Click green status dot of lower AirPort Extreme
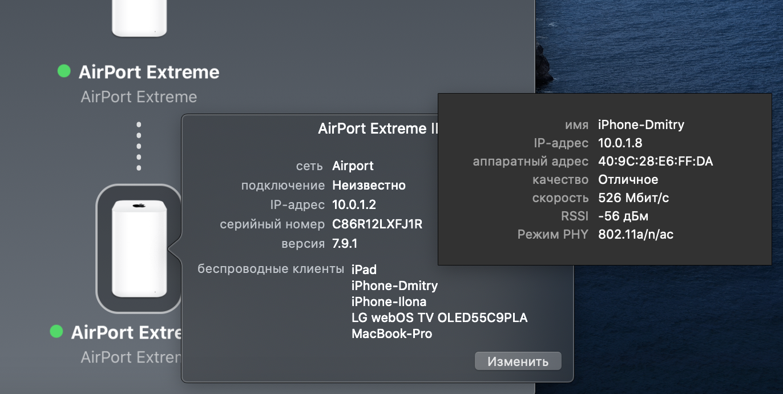 [x=56, y=332]
